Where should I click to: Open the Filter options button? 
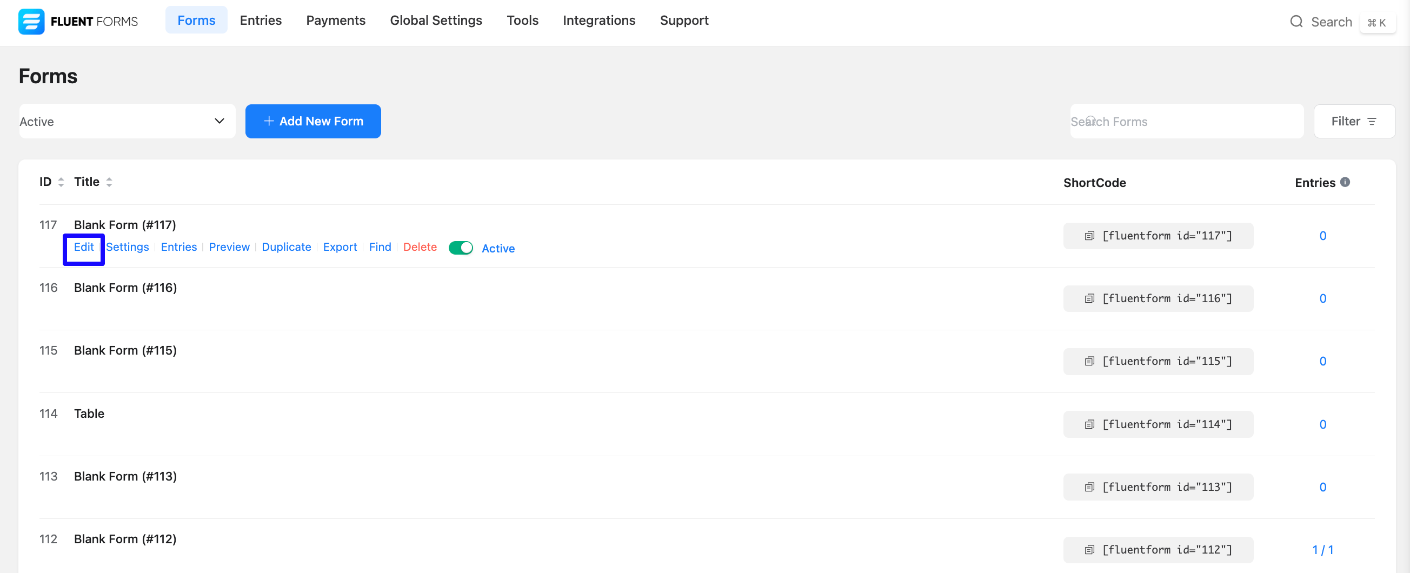[x=1354, y=122]
